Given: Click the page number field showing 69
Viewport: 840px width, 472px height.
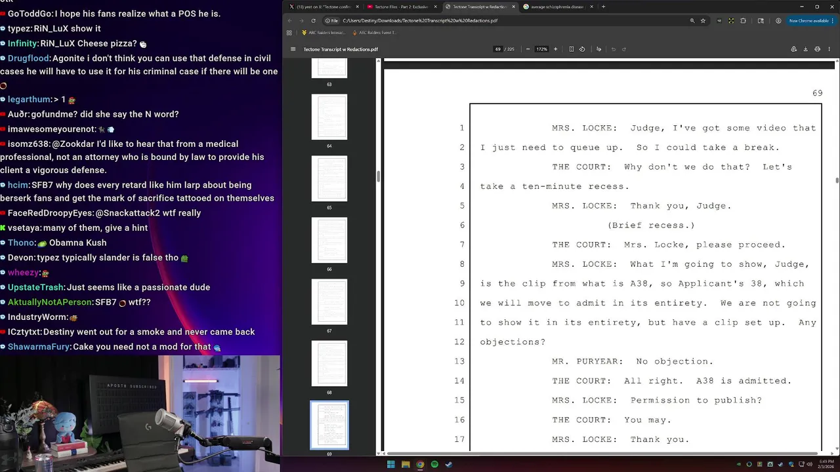Looking at the screenshot, I should pyautogui.click(x=498, y=49).
